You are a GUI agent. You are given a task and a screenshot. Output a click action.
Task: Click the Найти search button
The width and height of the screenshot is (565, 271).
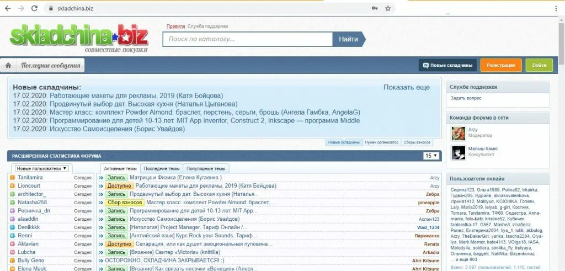(349, 39)
